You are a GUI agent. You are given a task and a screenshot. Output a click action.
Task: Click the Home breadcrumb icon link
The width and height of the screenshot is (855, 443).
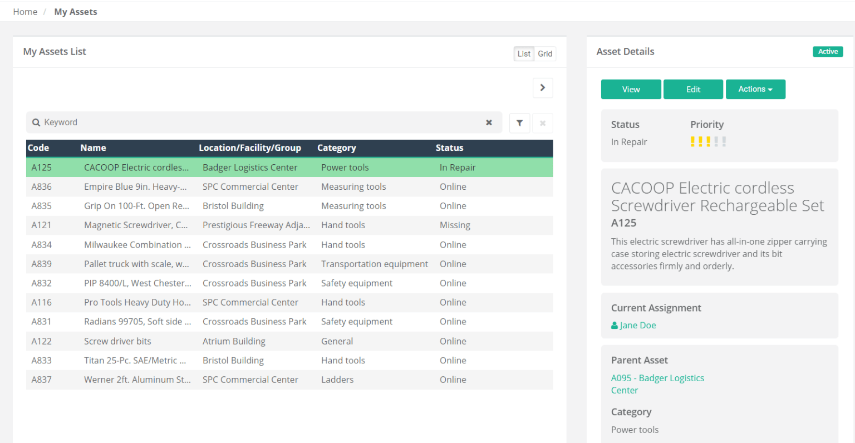click(x=25, y=11)
